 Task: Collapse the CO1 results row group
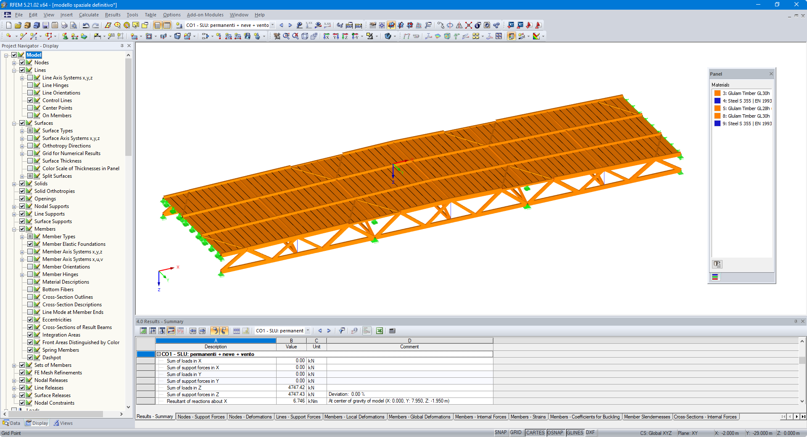coord(159,354)
